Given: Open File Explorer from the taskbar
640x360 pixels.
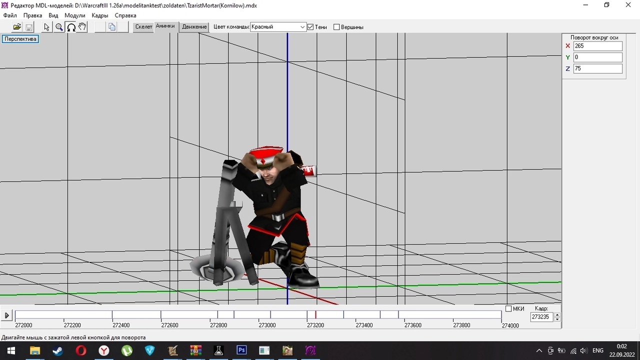Looking at the screenshot, I should pyautogui.click(x=34, y=350).
